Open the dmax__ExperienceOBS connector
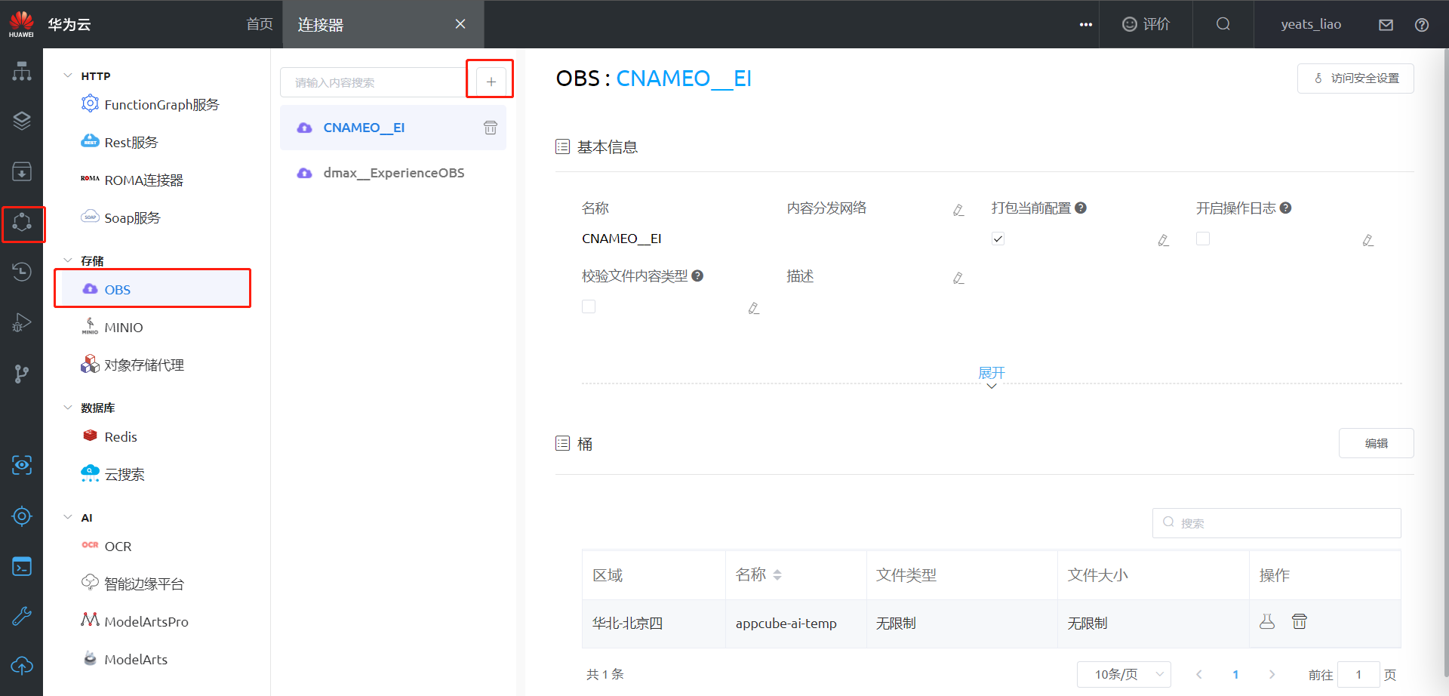1449x696 pixels. click(393, 173)
